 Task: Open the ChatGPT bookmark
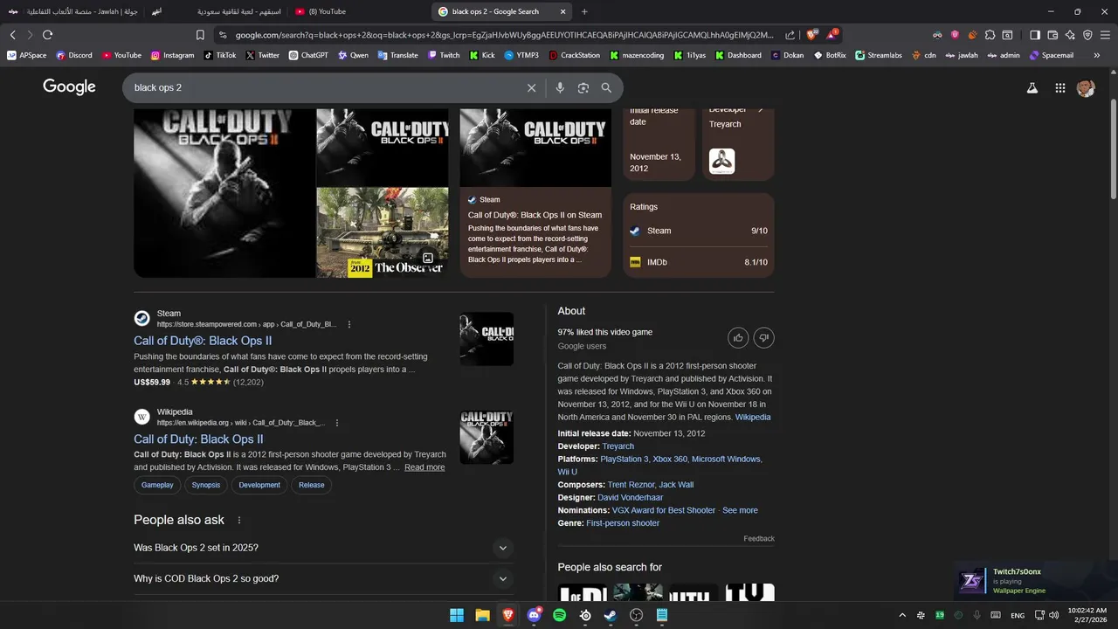click(308, 55)
